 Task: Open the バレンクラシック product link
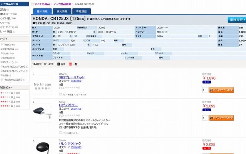(70, 143)
